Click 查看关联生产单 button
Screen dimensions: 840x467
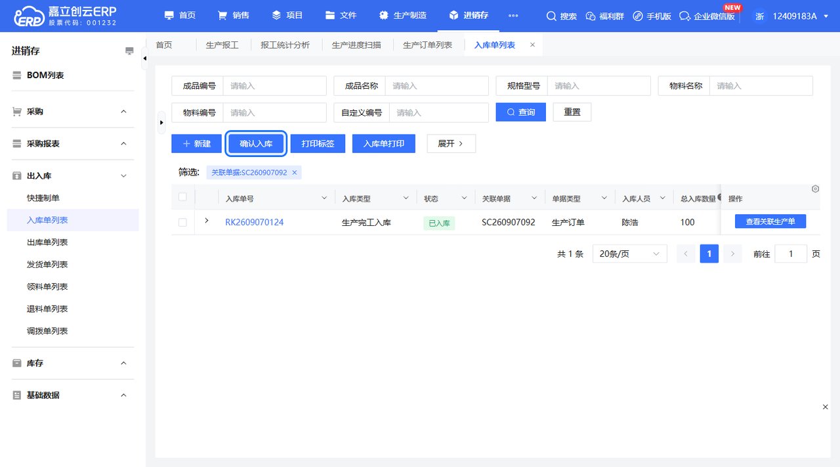pyautogui.click(x=770, y=222)
